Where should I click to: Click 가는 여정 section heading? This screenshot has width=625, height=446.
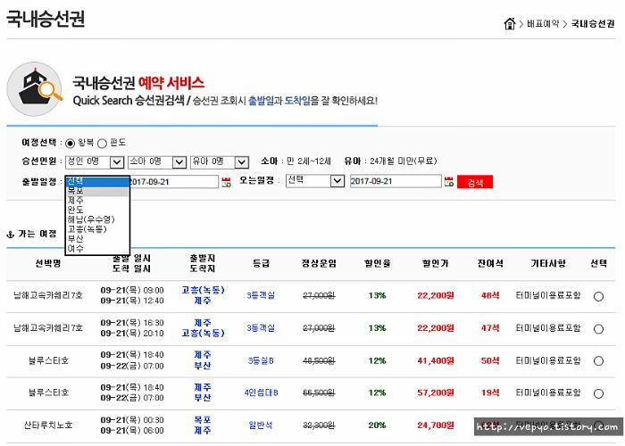tap(37, 234)
